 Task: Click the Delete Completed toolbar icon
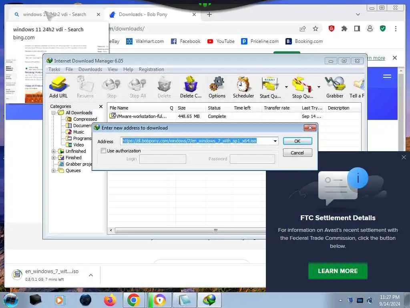click(191, 87)
